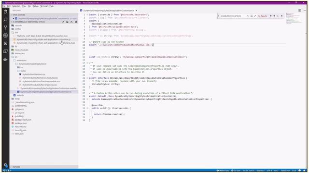Collapse the src folder
Image resolution: width=309 pixels, height=173 pixels.
pyautogui.click(x=44, y=57)
